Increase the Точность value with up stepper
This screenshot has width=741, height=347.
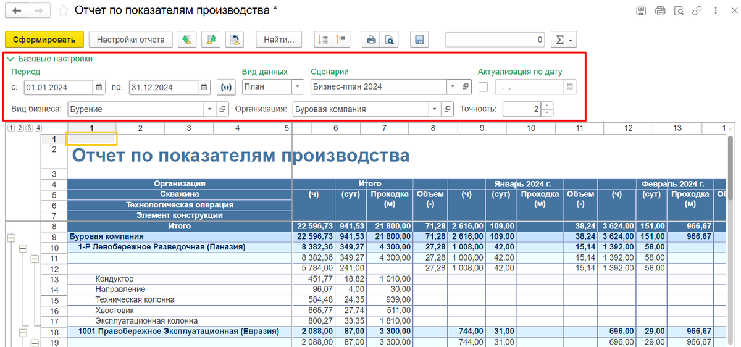click(x=548, y=106)
